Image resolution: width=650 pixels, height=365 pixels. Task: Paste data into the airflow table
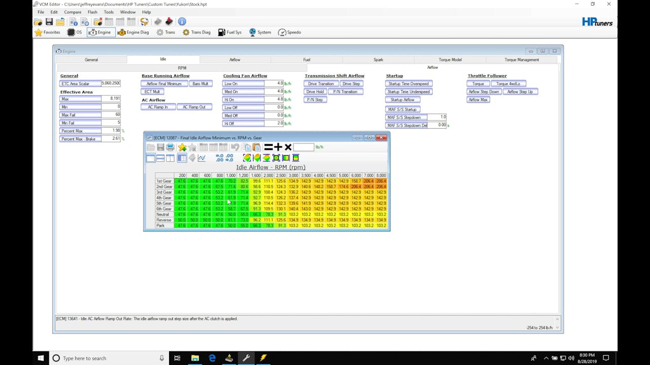pos(256,147)
